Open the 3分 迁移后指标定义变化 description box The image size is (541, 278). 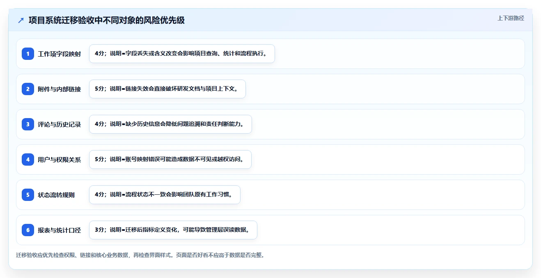(x=173, y=230)
